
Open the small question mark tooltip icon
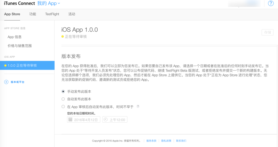click(138, 106)
